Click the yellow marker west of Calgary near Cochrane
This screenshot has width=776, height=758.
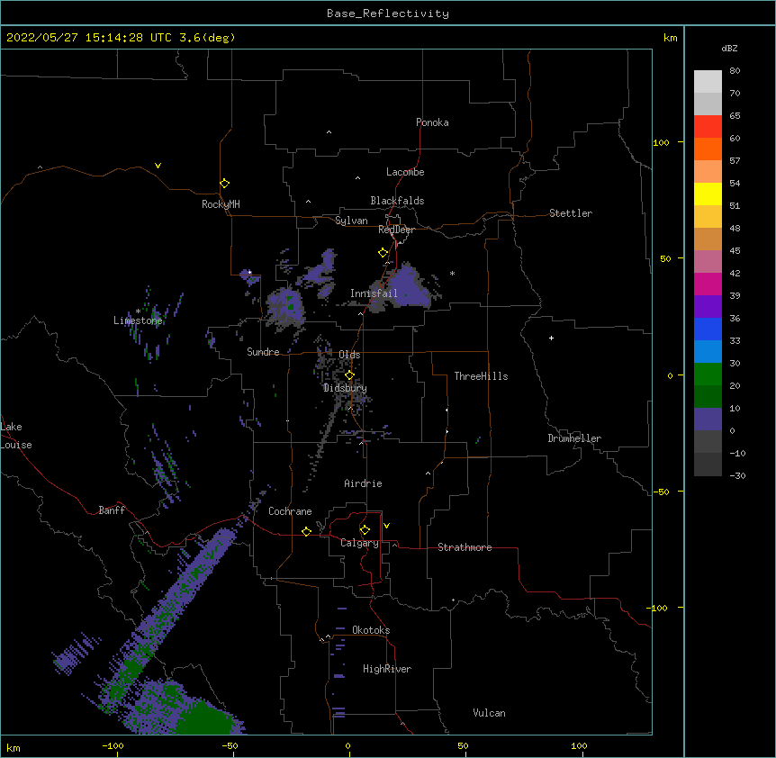click(x=306, y=531)
